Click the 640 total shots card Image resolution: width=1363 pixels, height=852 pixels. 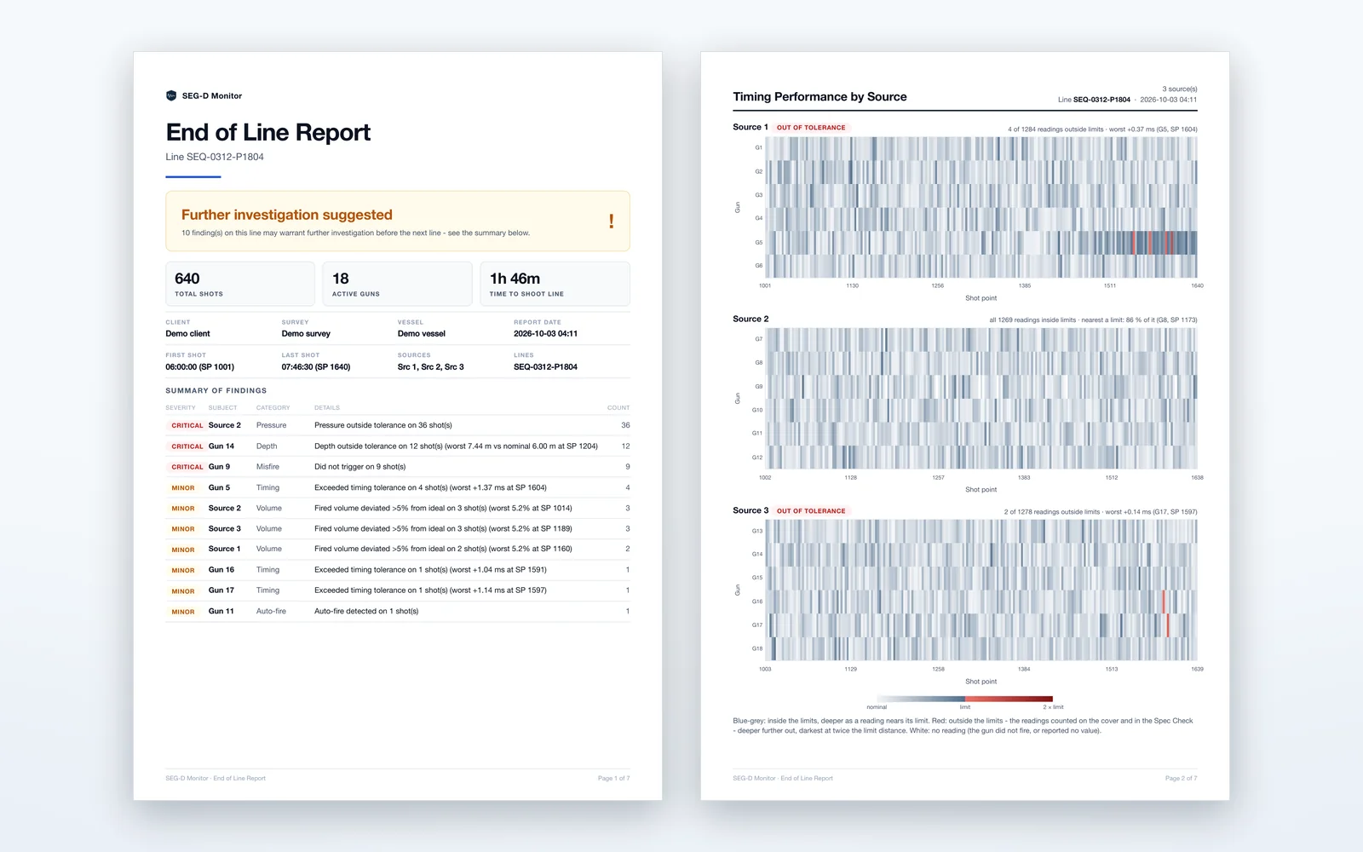coord(240,284)
